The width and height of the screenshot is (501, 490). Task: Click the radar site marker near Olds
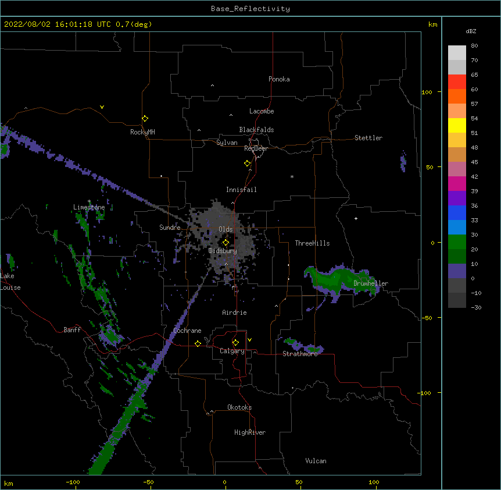click(226, 243)
